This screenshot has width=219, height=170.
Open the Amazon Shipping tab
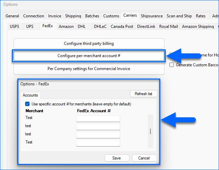click(198, 27)
